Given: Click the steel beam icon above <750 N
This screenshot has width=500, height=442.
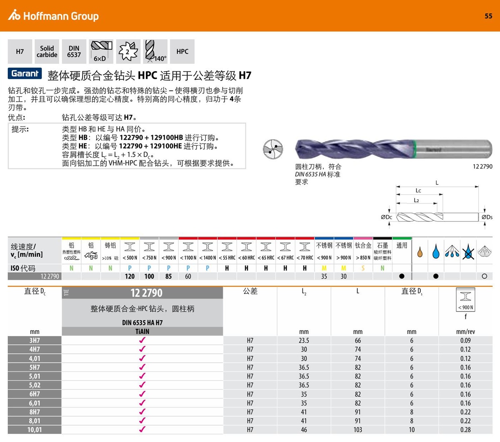Looking at the screenshot, I should click(149, 246).
